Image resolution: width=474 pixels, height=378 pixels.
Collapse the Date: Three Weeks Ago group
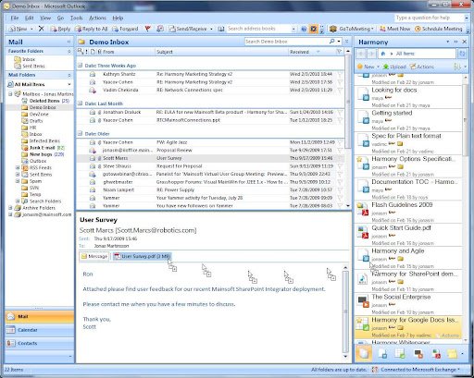click(81, 66)
